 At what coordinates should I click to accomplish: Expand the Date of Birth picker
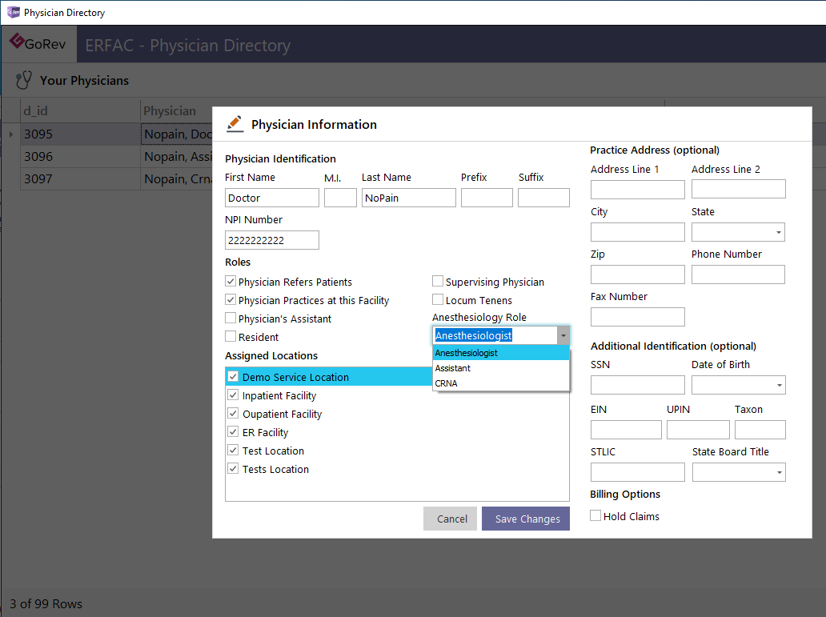tap(779, 385)
